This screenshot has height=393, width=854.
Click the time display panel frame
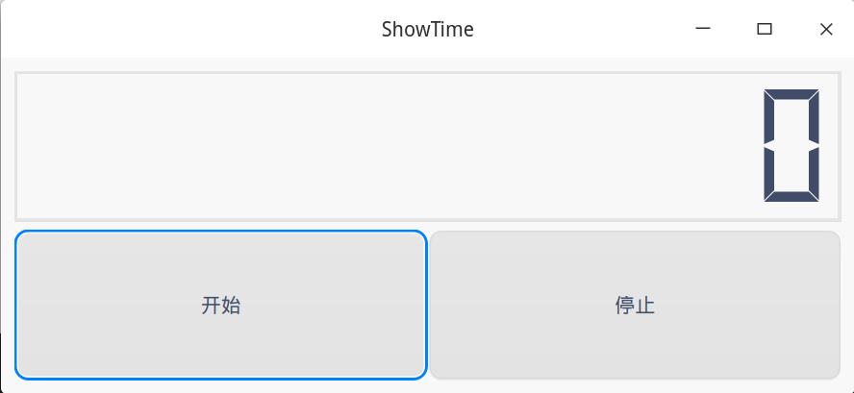pos(427,73)
